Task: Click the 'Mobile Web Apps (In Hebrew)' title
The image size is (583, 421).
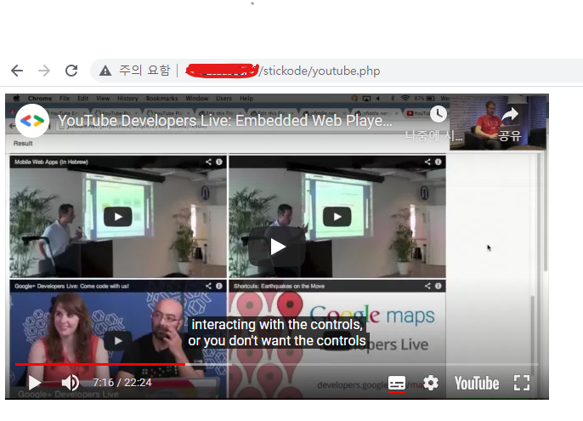Action: pyautogui.click(x=51, y=162)
